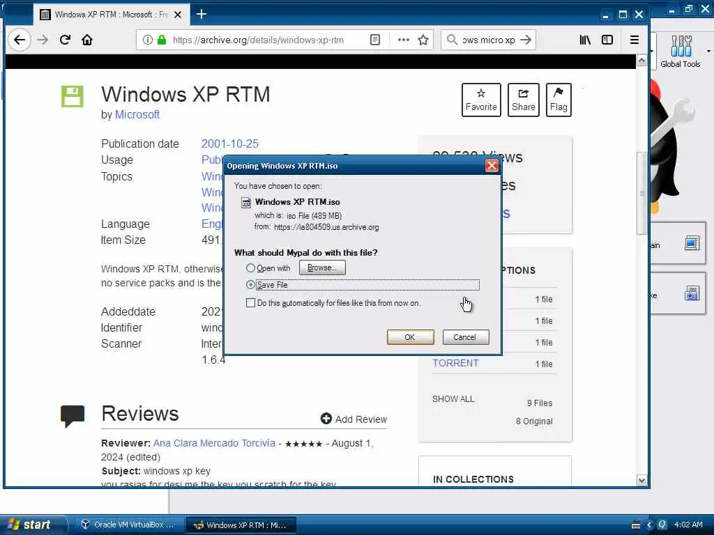Click the keyboard icon in system tray

pyautogui.click(x=636, y=525)
